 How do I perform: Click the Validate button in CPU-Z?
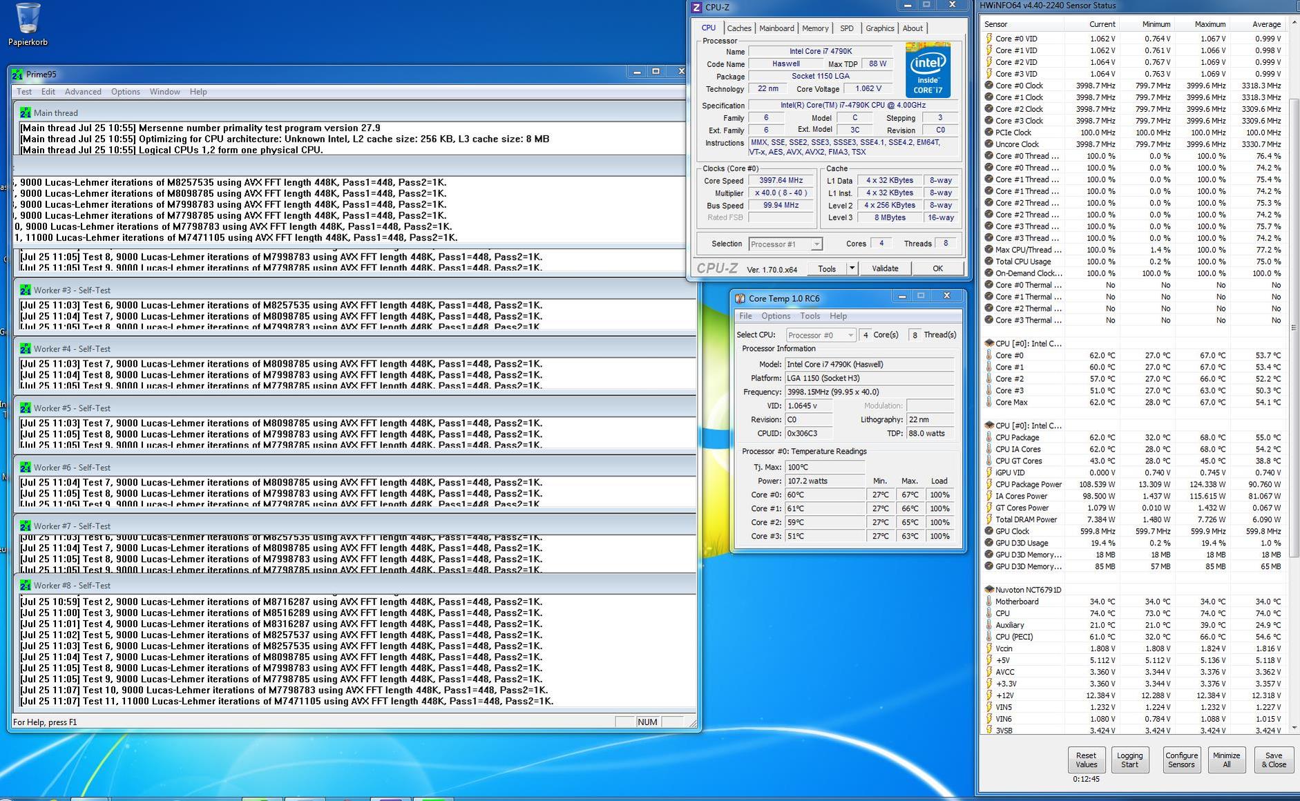coord(885,269)
